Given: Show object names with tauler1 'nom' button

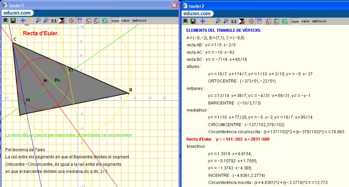Looking at the screenshot, I should tap(115, 21).
